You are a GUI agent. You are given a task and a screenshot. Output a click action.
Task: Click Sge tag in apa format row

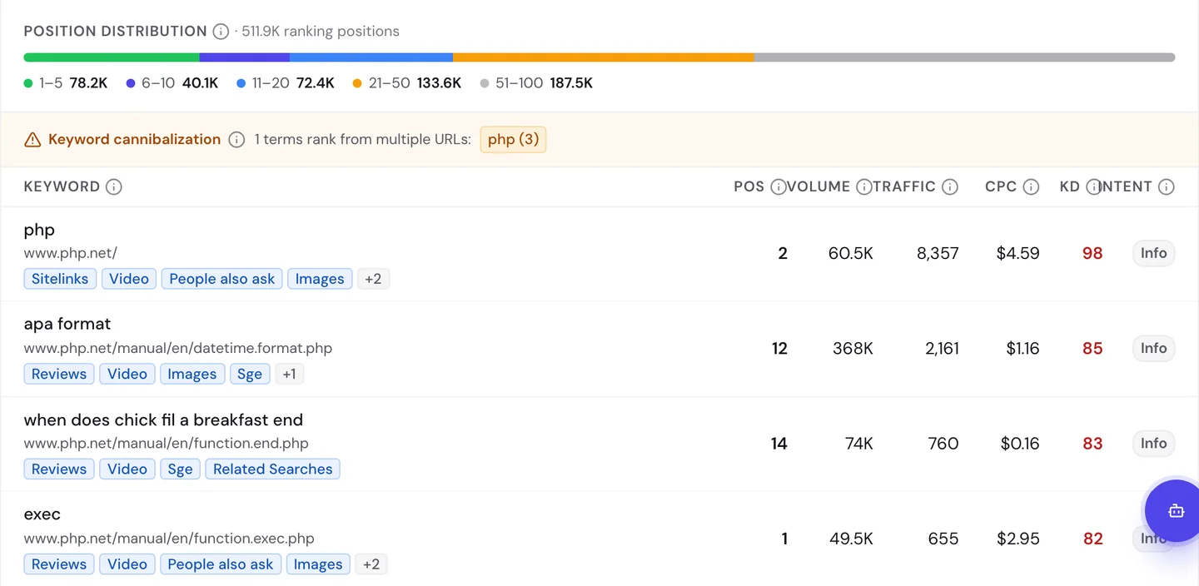pos(250,374)
